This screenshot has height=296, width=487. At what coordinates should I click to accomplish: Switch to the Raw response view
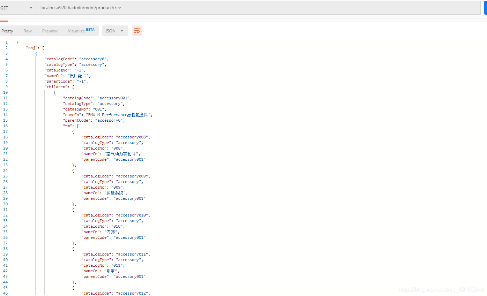coord(28,31)
